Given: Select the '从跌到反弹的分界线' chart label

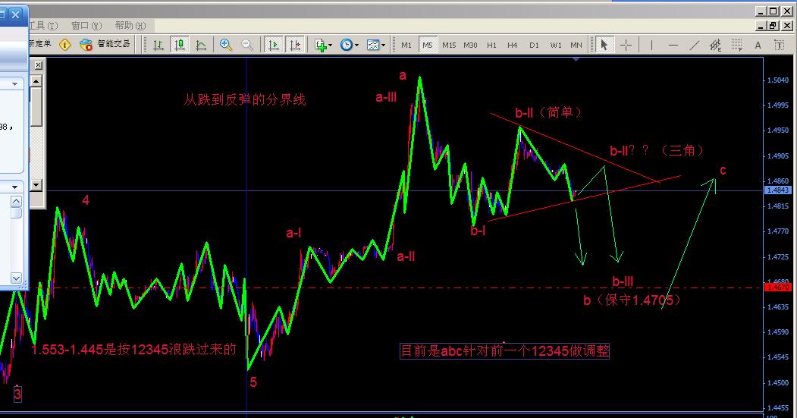Looking at the screenshot, I should (x=244, y=99).
